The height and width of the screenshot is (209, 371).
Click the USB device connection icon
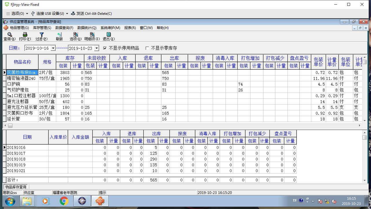coord(33,13)
